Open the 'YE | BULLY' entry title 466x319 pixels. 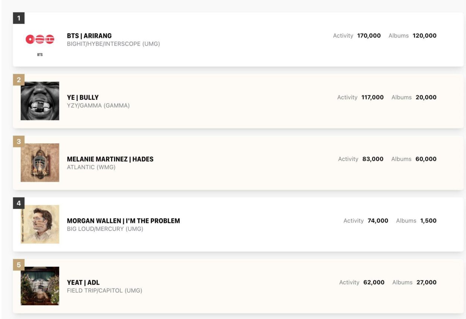point(82,97)
